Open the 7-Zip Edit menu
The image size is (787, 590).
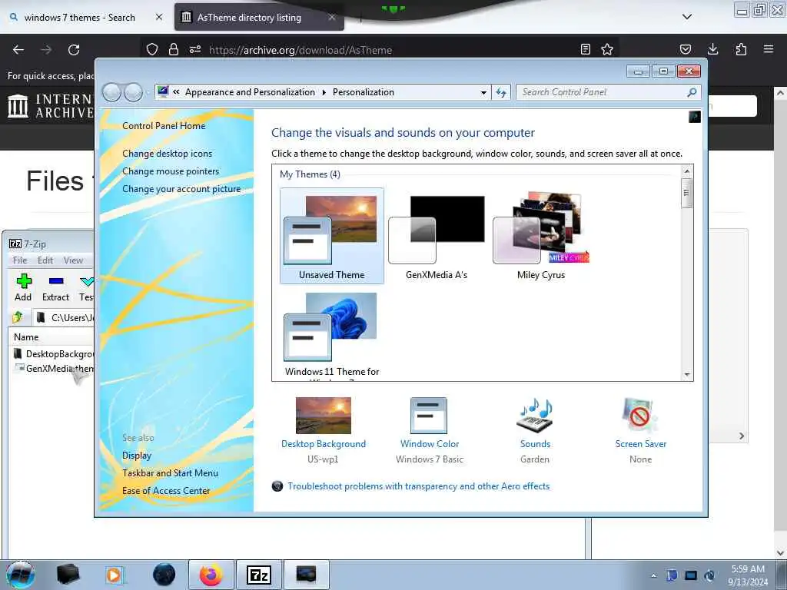(x=45, y=260)
